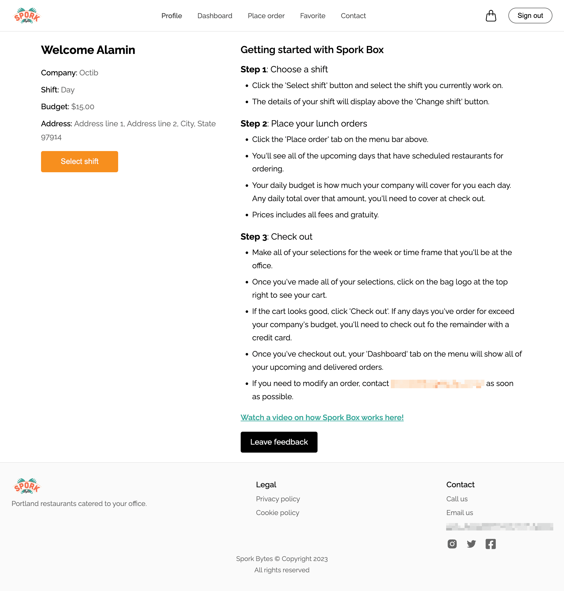Open the shopping bag cart
Viewport: 564px width, 591px height.
pos(491,16)
